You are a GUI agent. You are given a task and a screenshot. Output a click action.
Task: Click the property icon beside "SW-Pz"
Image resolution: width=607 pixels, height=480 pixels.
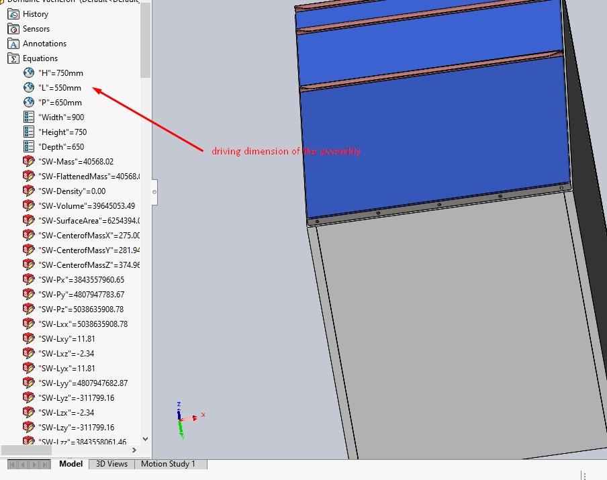(x=29, y=309)
